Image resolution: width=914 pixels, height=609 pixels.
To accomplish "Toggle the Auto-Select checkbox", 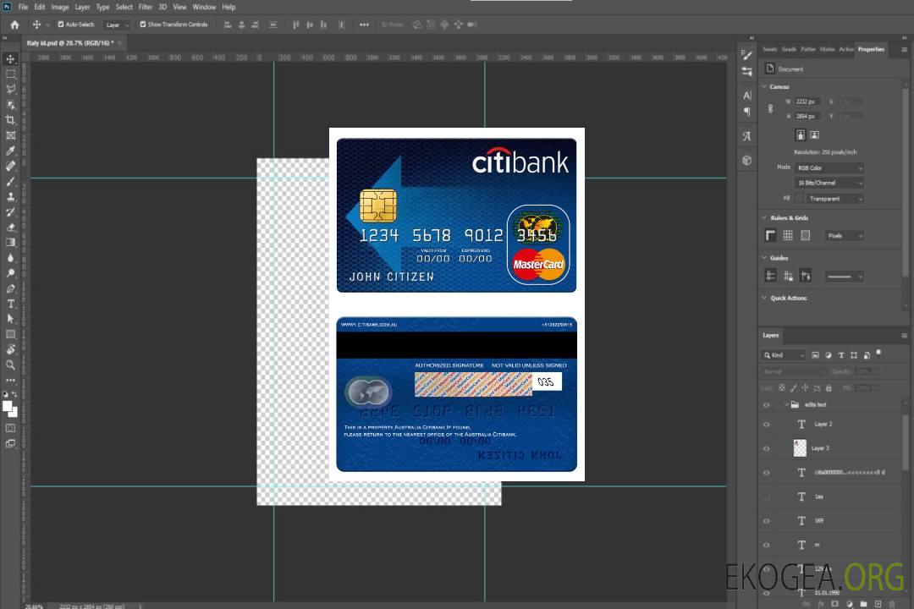I will 61,25.
